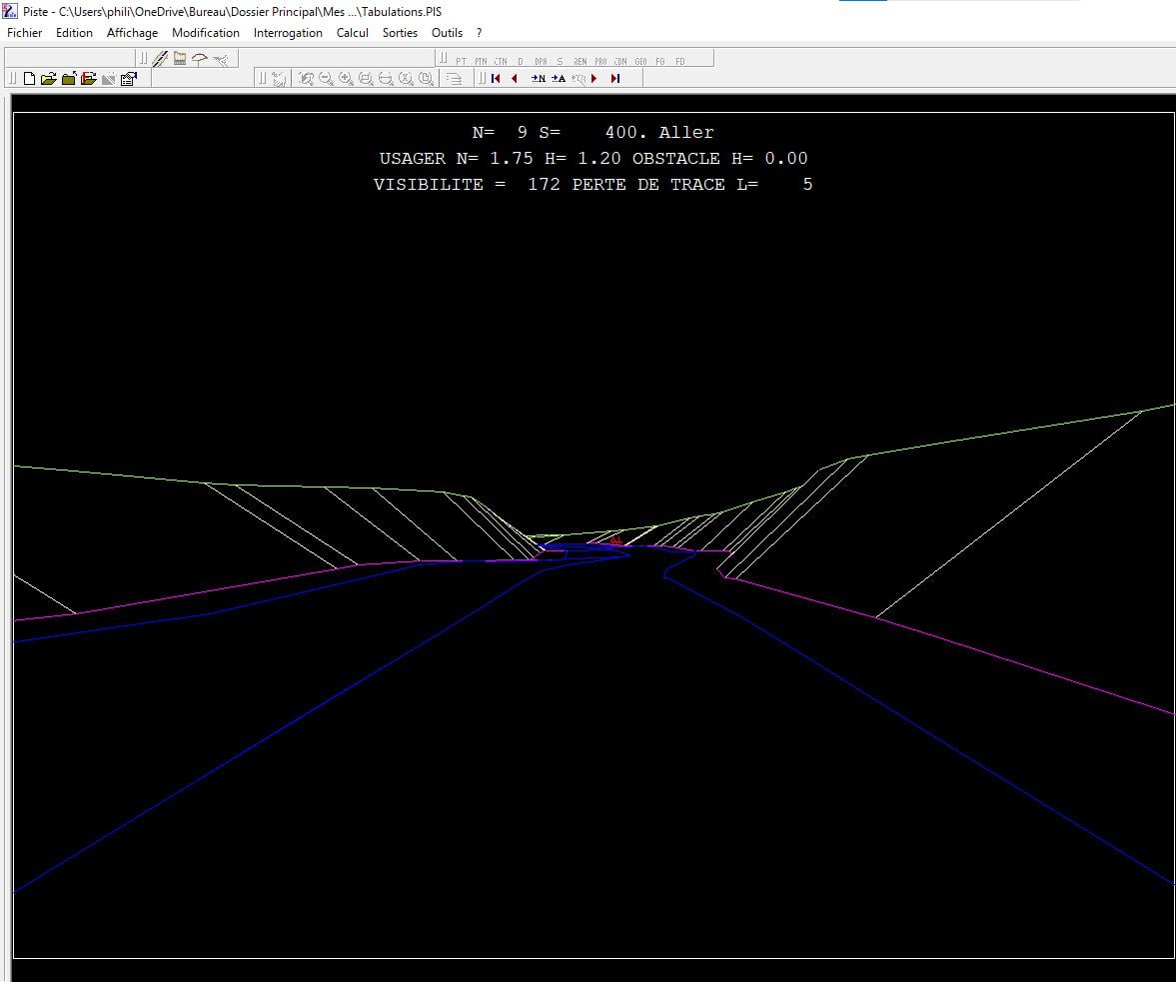Click the perspective view icon right of the umbrella
The width and height of the screenshot is (1176, 982).
pos(221,59)
